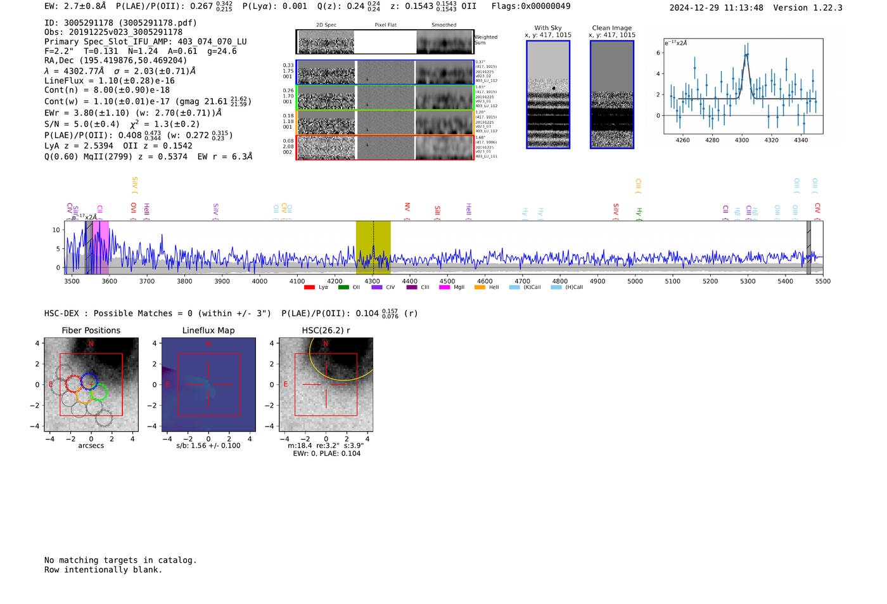Click the 'EWr: 0, PLAE: 0.104' caption
The height and width of the screenshot is (604, 887).
tap(326, 454)
